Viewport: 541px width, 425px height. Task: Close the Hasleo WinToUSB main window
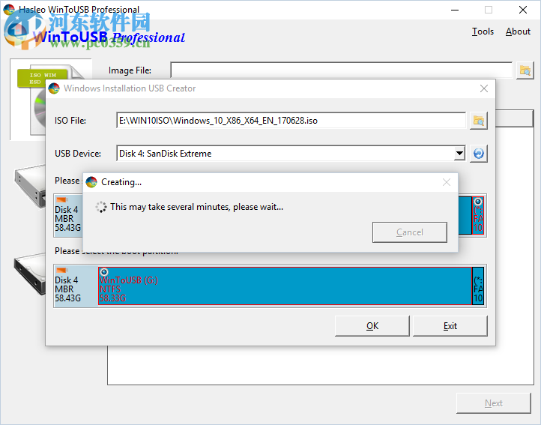pyautogui.click(x=523, y=10)
